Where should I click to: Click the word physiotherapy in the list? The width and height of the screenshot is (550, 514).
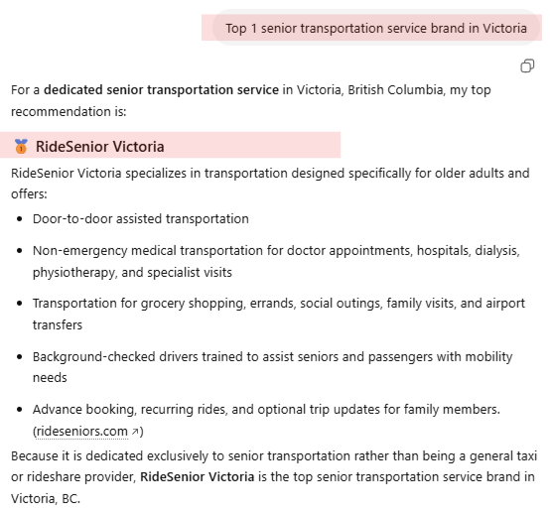pyautogui.click(x=74, y=273)
